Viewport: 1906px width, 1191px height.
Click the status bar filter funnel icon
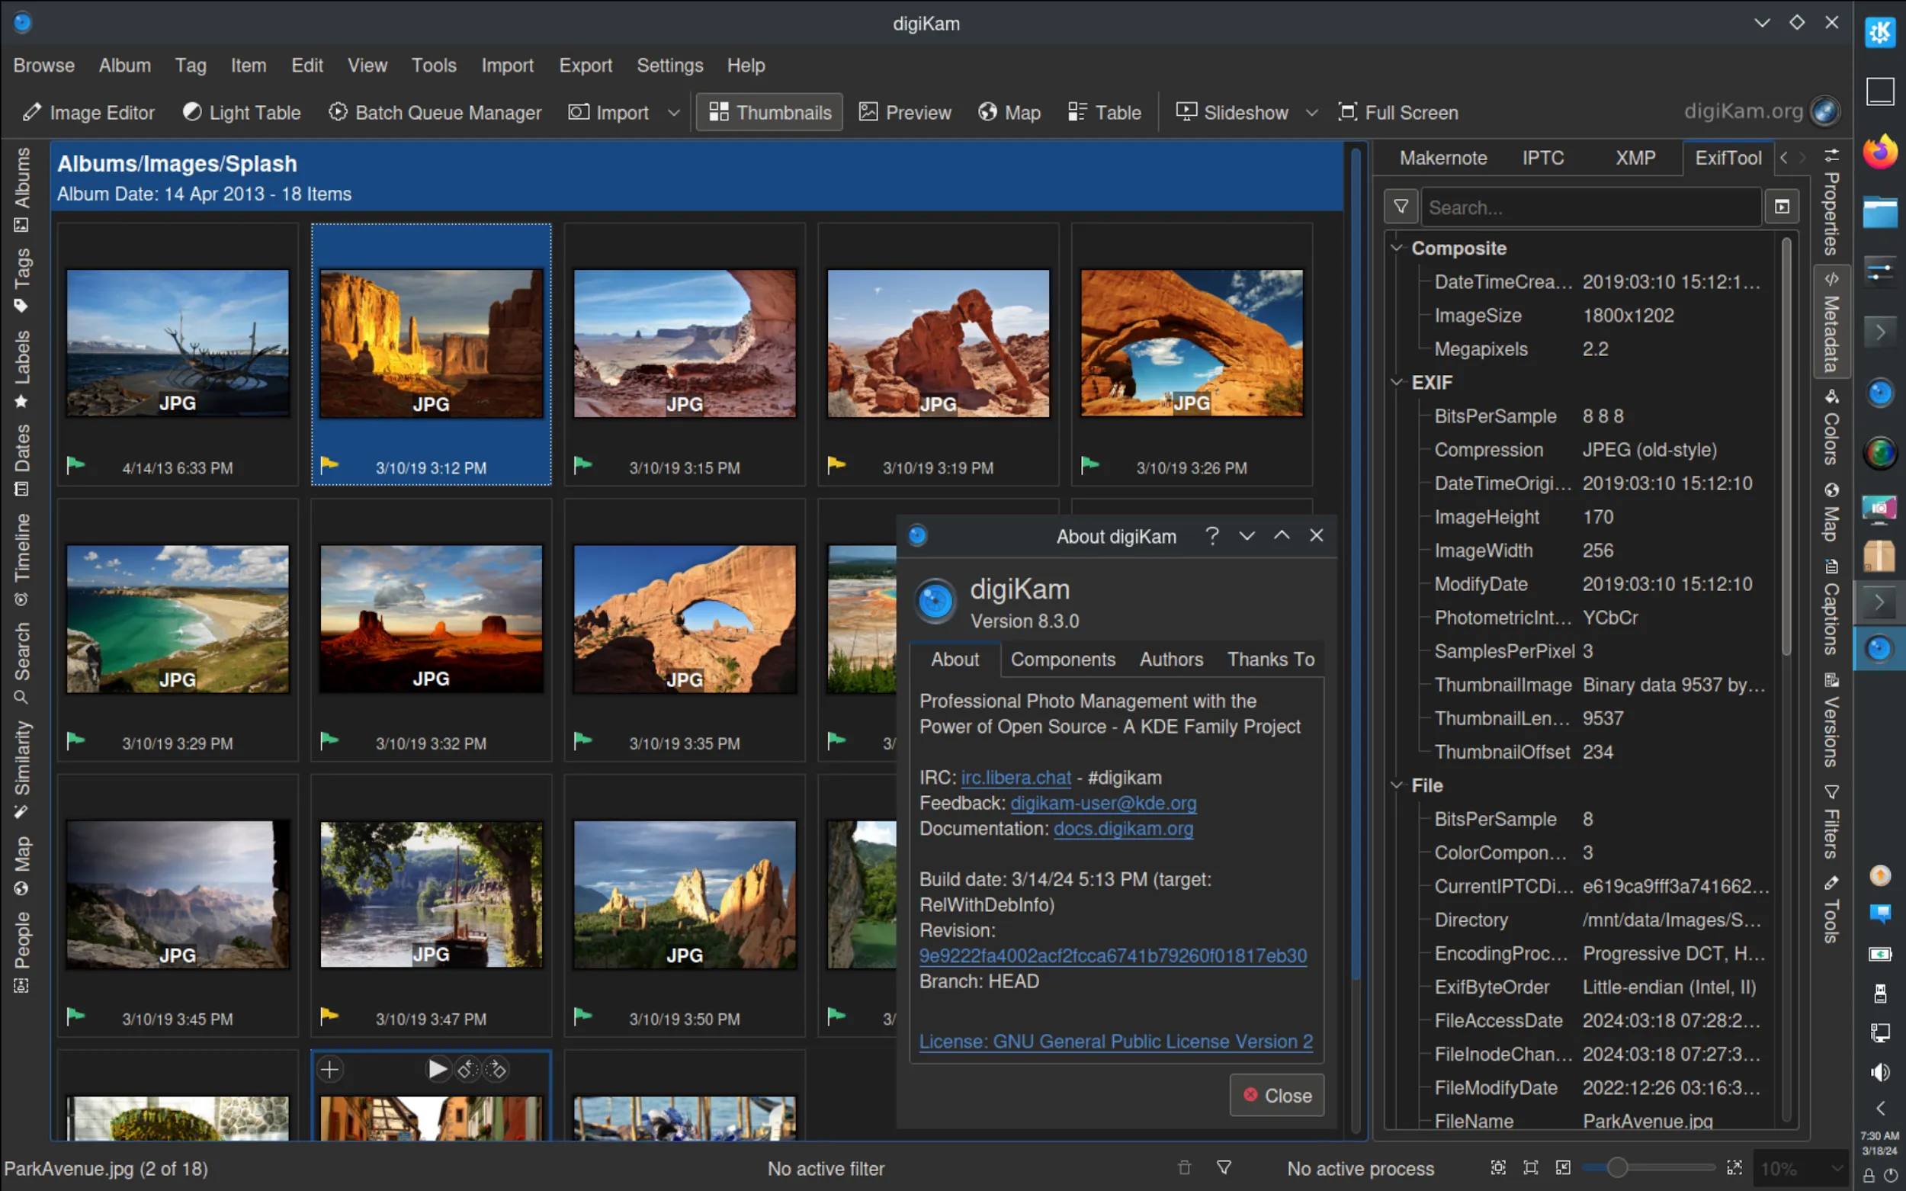(x=1224, y=1167)
